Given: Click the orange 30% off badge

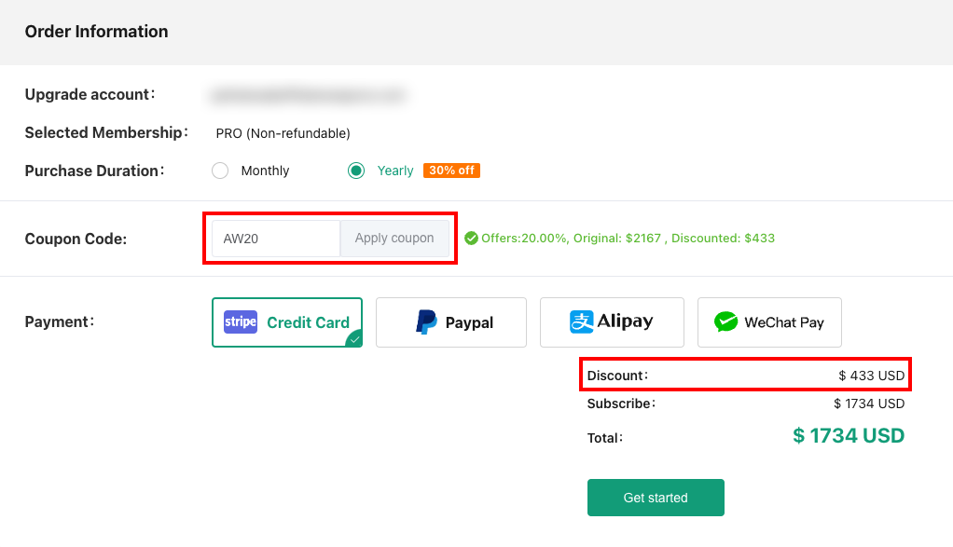Looking at the screenshot, I should (x=451, y=171).
